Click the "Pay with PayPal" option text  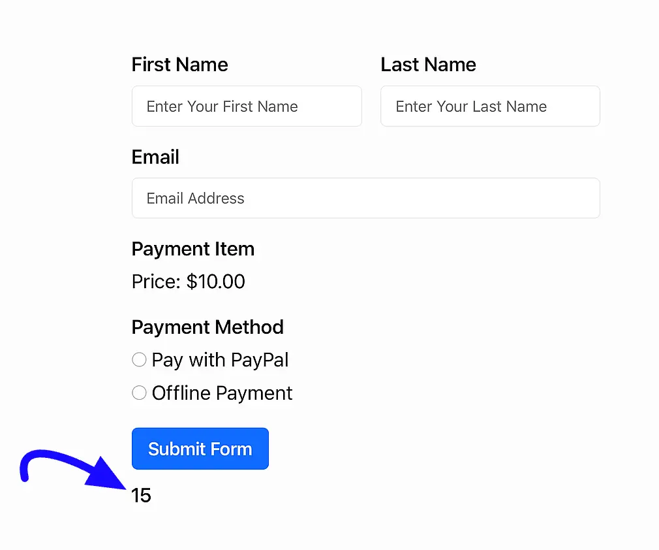[221, 361]
